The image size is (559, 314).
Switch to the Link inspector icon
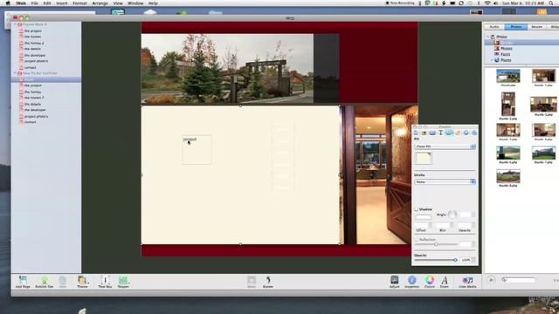(466, 133)
